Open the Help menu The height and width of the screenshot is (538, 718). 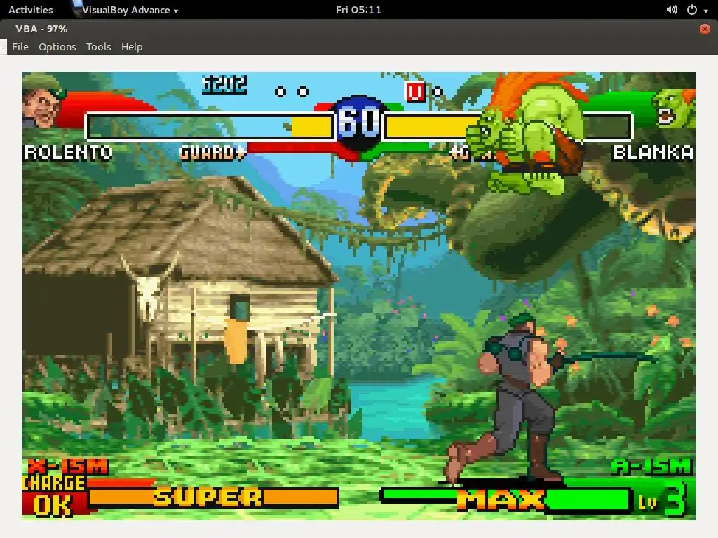point(132,47)
